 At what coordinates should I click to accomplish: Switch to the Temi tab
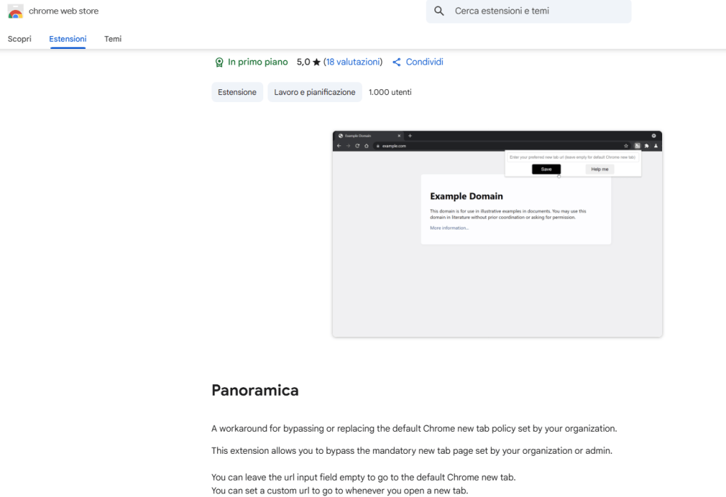[x=113, y=39]
